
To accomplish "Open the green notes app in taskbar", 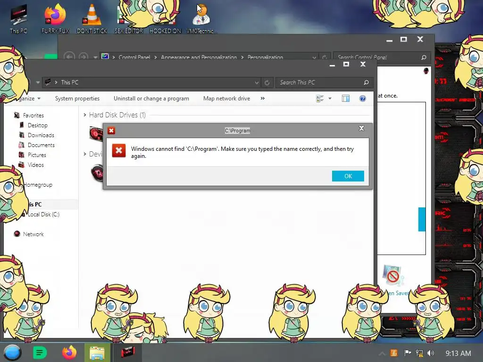I will point(40,353).
